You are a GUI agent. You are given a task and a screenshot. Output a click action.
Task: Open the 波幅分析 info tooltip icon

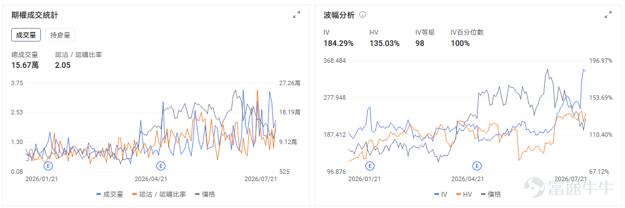[363, 15]
